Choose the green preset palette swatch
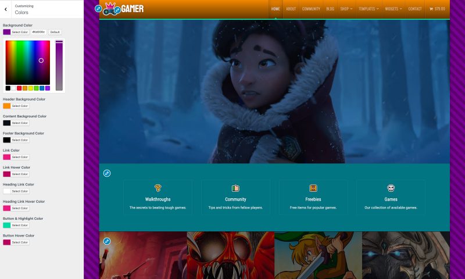Viewport: 465px width, 279px height. pyautogui.click(x=36, y=88)
